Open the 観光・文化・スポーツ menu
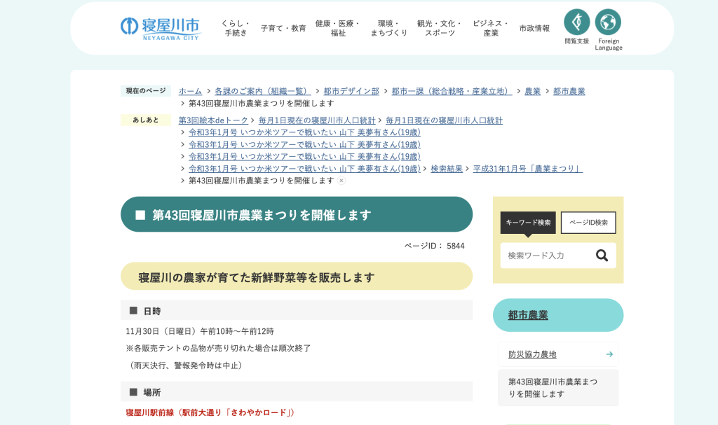 (440, 28)
